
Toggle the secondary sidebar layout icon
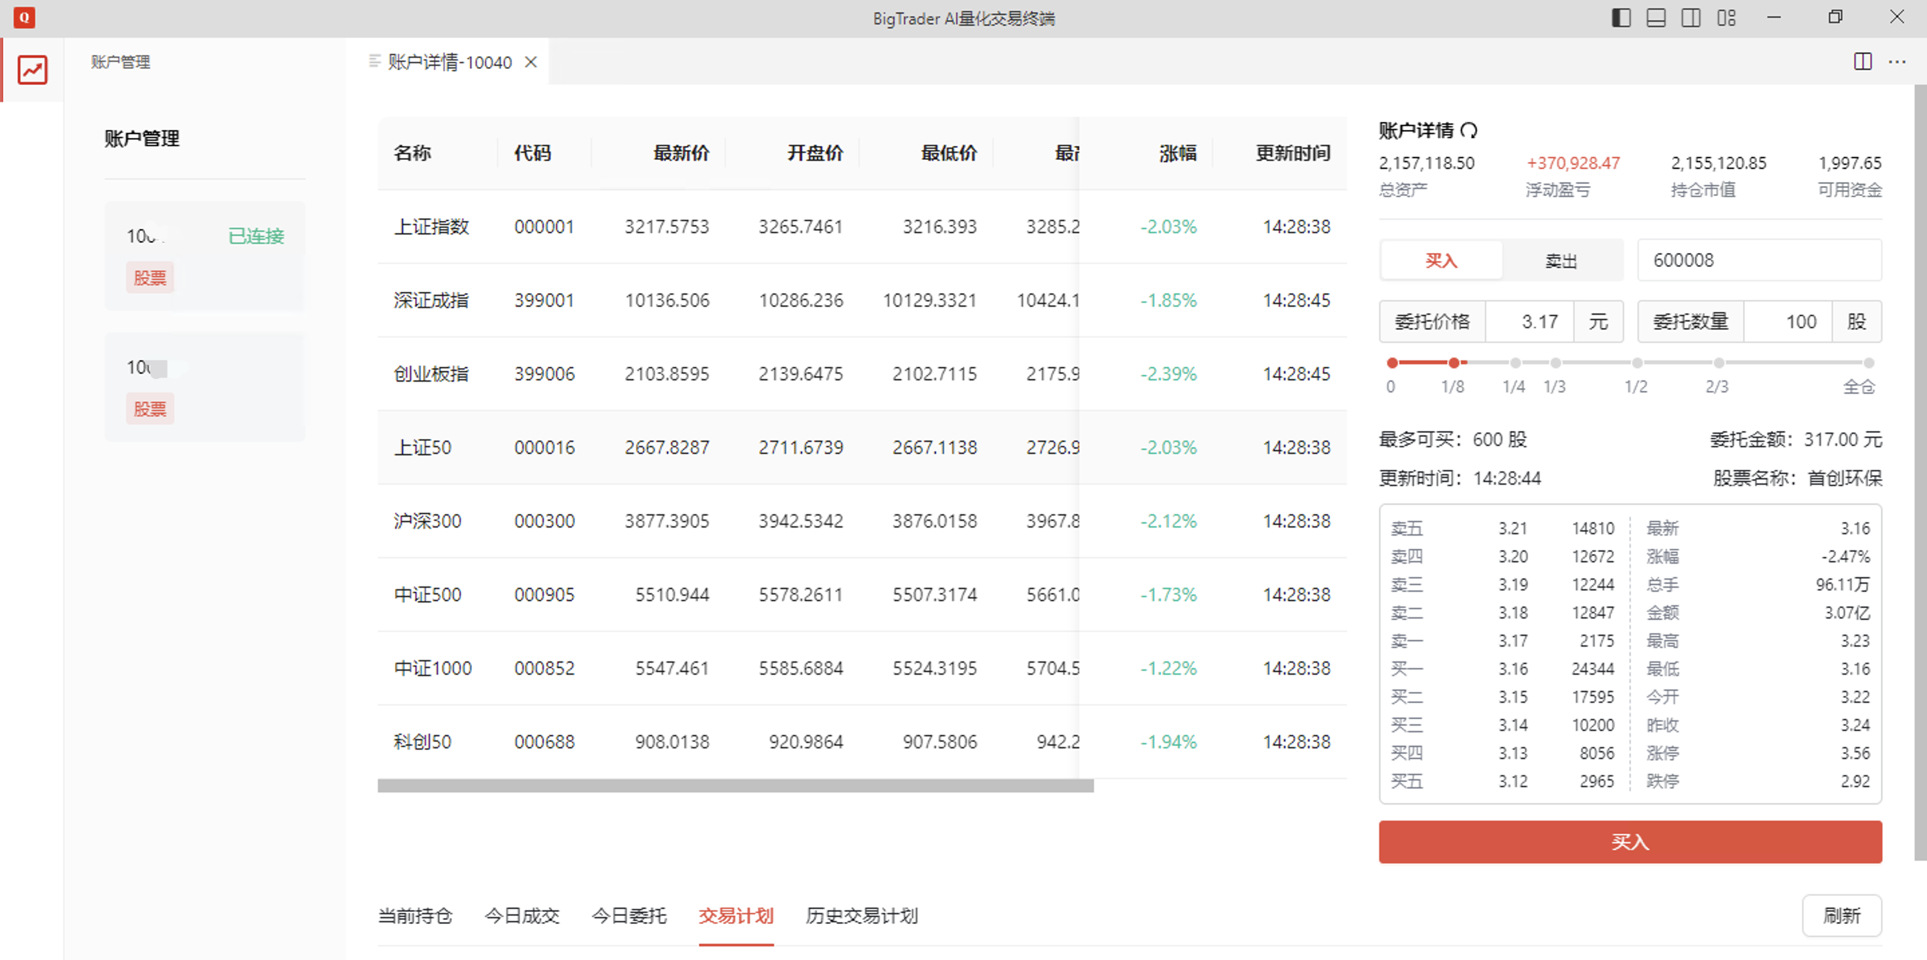tap(1691, 17)
